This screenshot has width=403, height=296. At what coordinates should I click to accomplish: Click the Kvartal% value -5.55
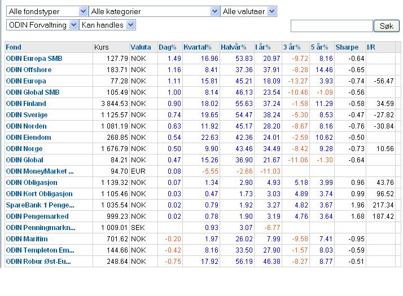click(x=210, y=171)
